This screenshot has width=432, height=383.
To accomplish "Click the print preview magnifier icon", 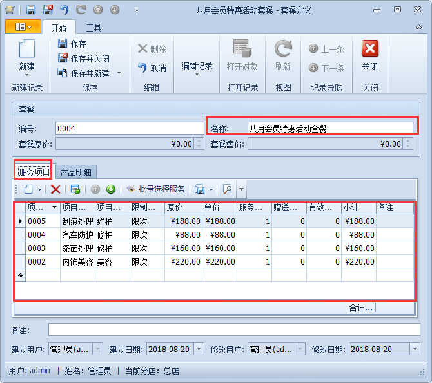I will [x=226, y=189].
